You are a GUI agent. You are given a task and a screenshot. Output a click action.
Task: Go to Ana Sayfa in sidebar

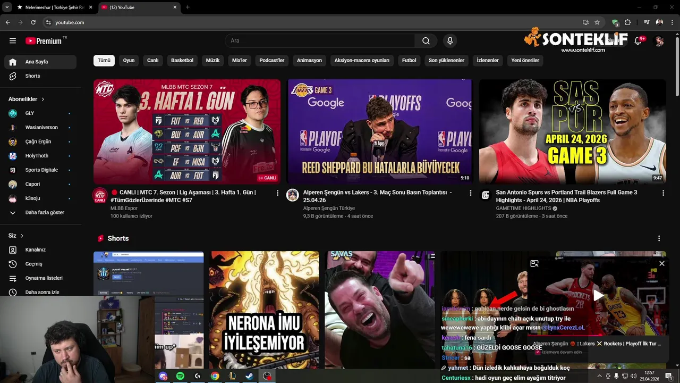click(40, 62)
